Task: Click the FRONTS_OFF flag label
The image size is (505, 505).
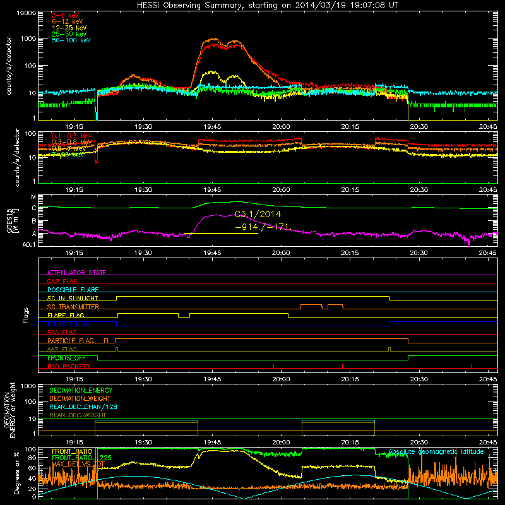Action: [x=66, y=358]
